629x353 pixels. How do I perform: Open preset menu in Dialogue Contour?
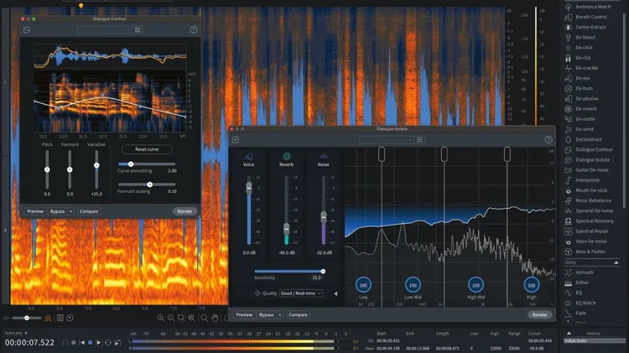pos(138,29)
